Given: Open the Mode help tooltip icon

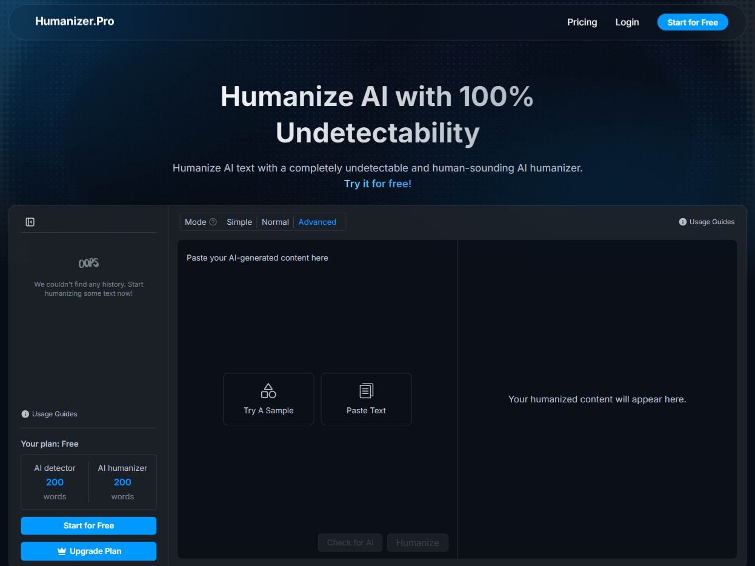Looking at the screenshot, I should tap(212, 222).
